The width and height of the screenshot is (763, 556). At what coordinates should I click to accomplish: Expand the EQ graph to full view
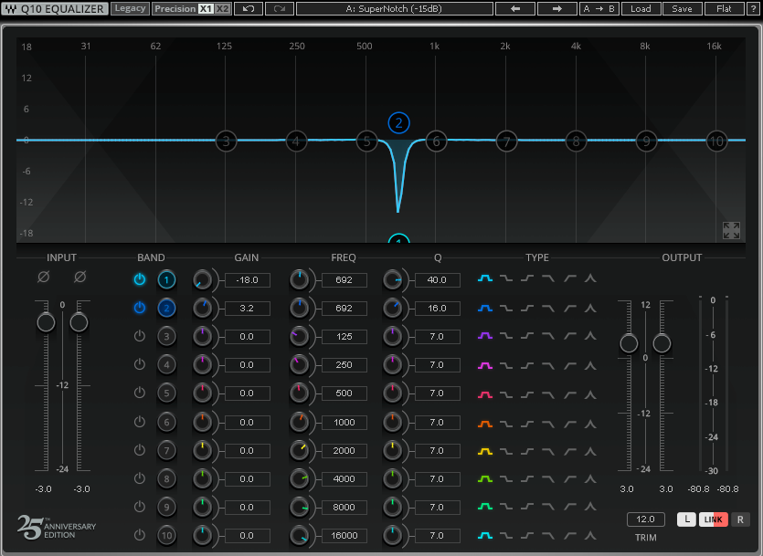pos(731,230)
